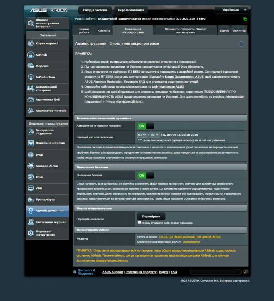Open parental controls family icon
The image size is (274, 301).
coord(31,88)
